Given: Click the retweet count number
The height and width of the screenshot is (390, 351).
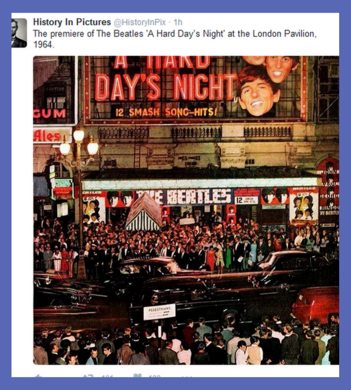Looking at the screenshot, I should coord(107,376).
